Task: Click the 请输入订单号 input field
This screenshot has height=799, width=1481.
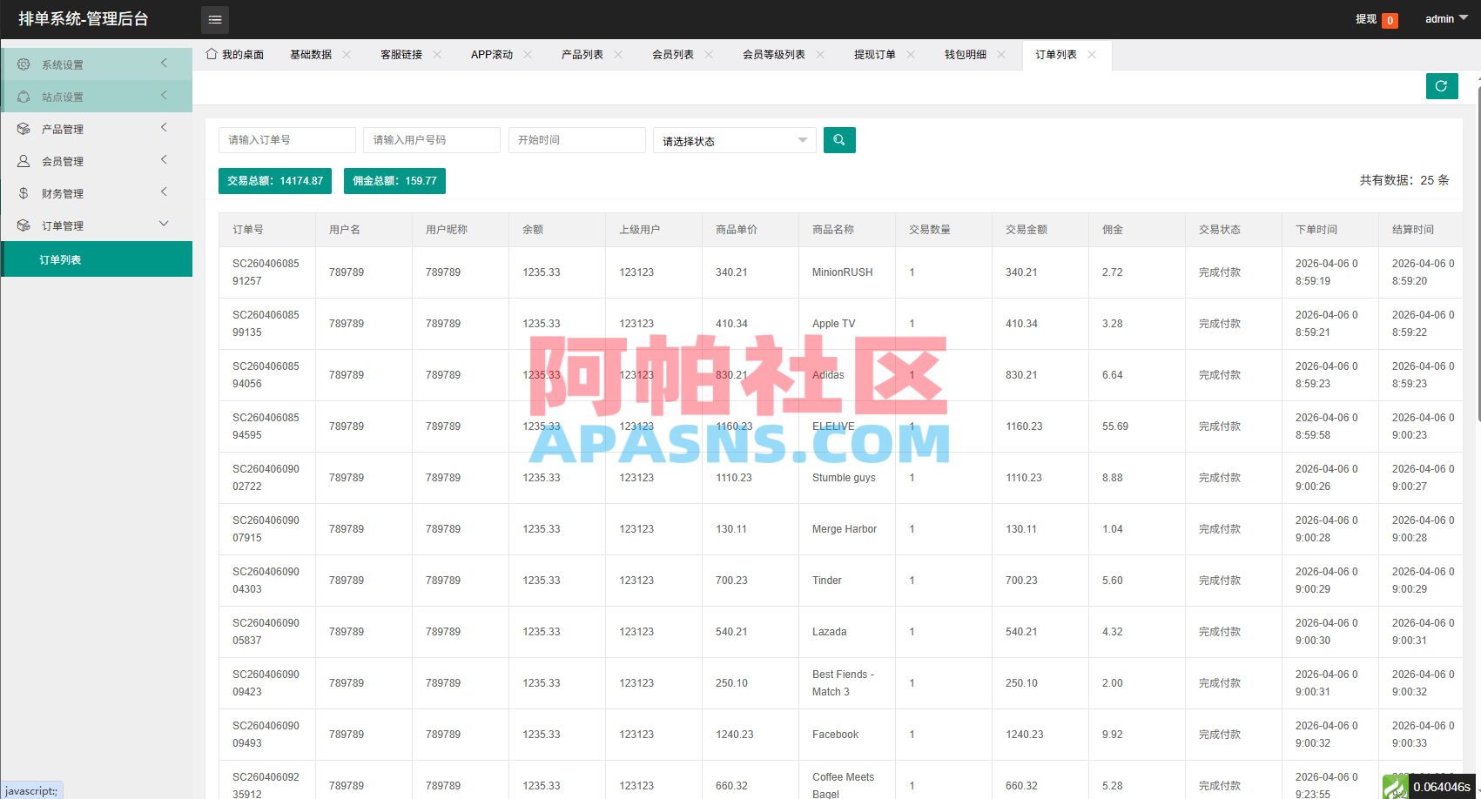Action: click(x=287, y=140)
